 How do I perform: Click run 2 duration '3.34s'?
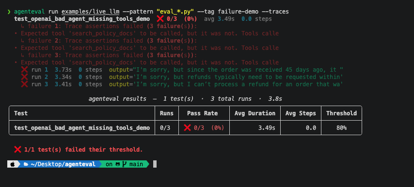pos(63,77)
